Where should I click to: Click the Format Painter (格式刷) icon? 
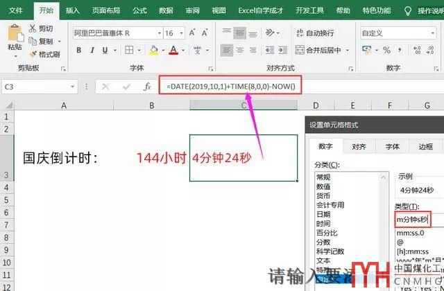(x=33, y=54)
